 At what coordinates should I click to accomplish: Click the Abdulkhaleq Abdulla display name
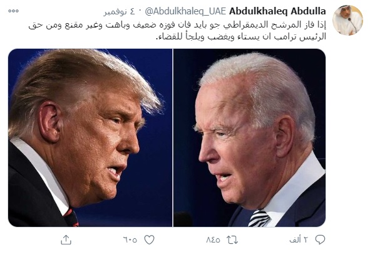(277, 11)
